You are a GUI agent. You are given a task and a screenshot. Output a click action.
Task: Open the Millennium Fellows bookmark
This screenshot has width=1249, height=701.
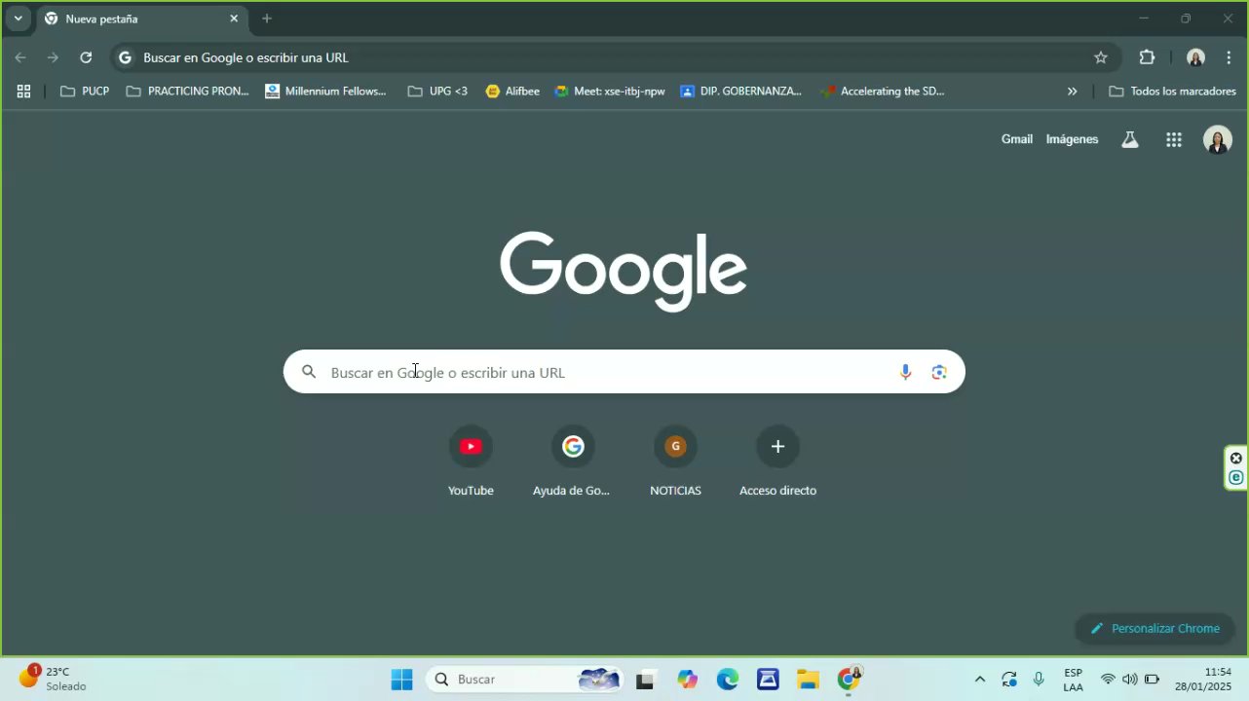point(325,92)
